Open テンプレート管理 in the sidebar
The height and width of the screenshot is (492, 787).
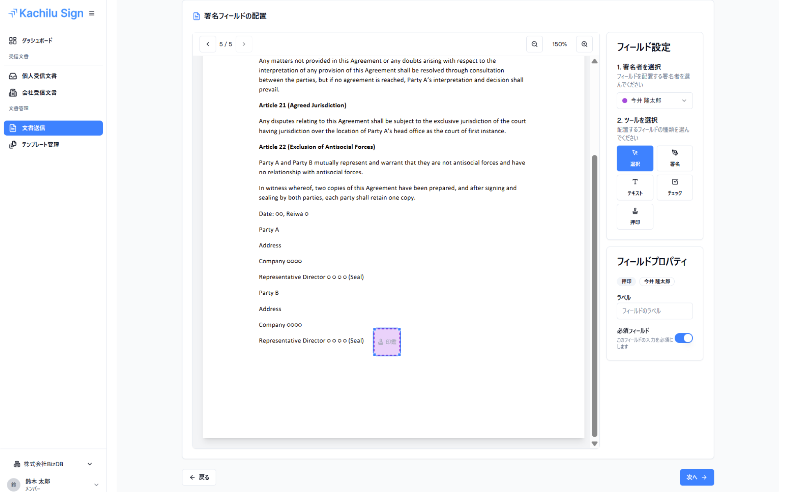pyautogui.click(x=40, y=145)
